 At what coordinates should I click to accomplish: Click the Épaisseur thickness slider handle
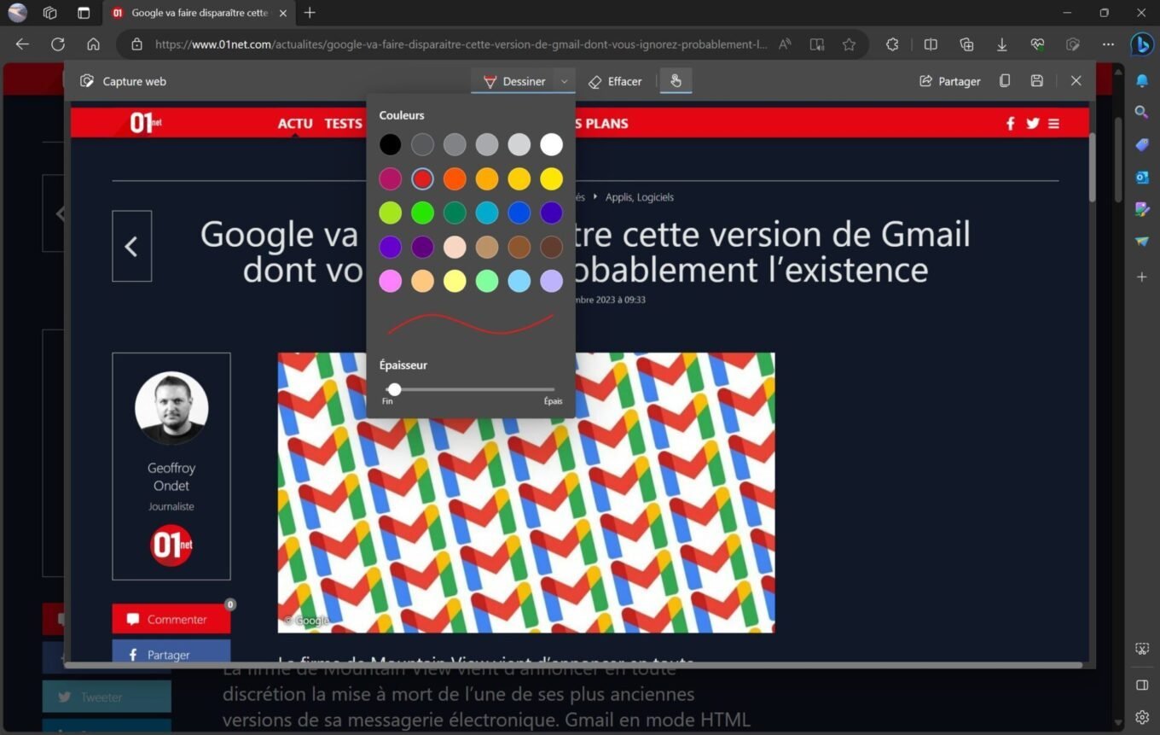394,389
